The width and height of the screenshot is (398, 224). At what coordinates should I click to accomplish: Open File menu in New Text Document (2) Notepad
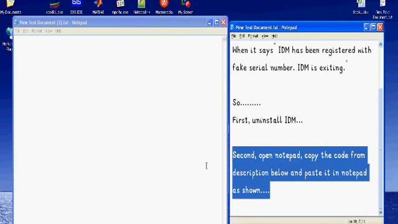(x=17, y=31)
